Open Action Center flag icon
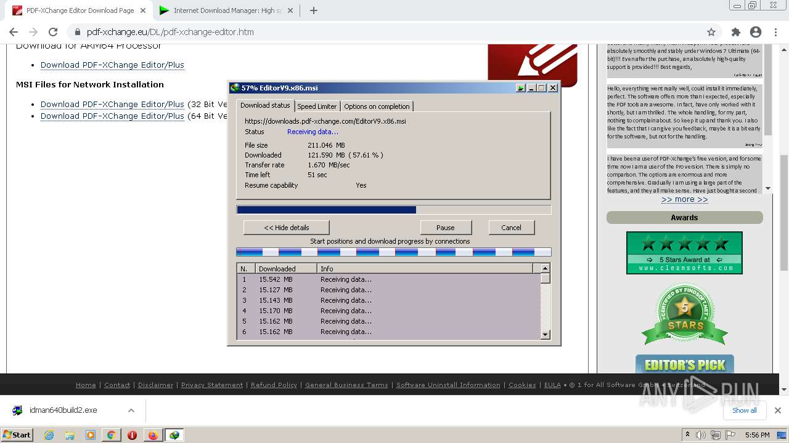 click(730, 435)
